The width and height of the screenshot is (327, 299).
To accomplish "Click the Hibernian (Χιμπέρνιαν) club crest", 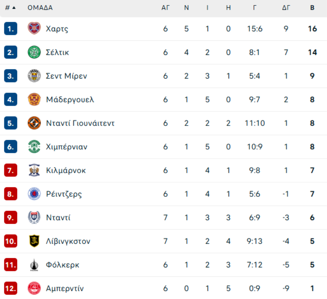I will click(x=34, y=147).
